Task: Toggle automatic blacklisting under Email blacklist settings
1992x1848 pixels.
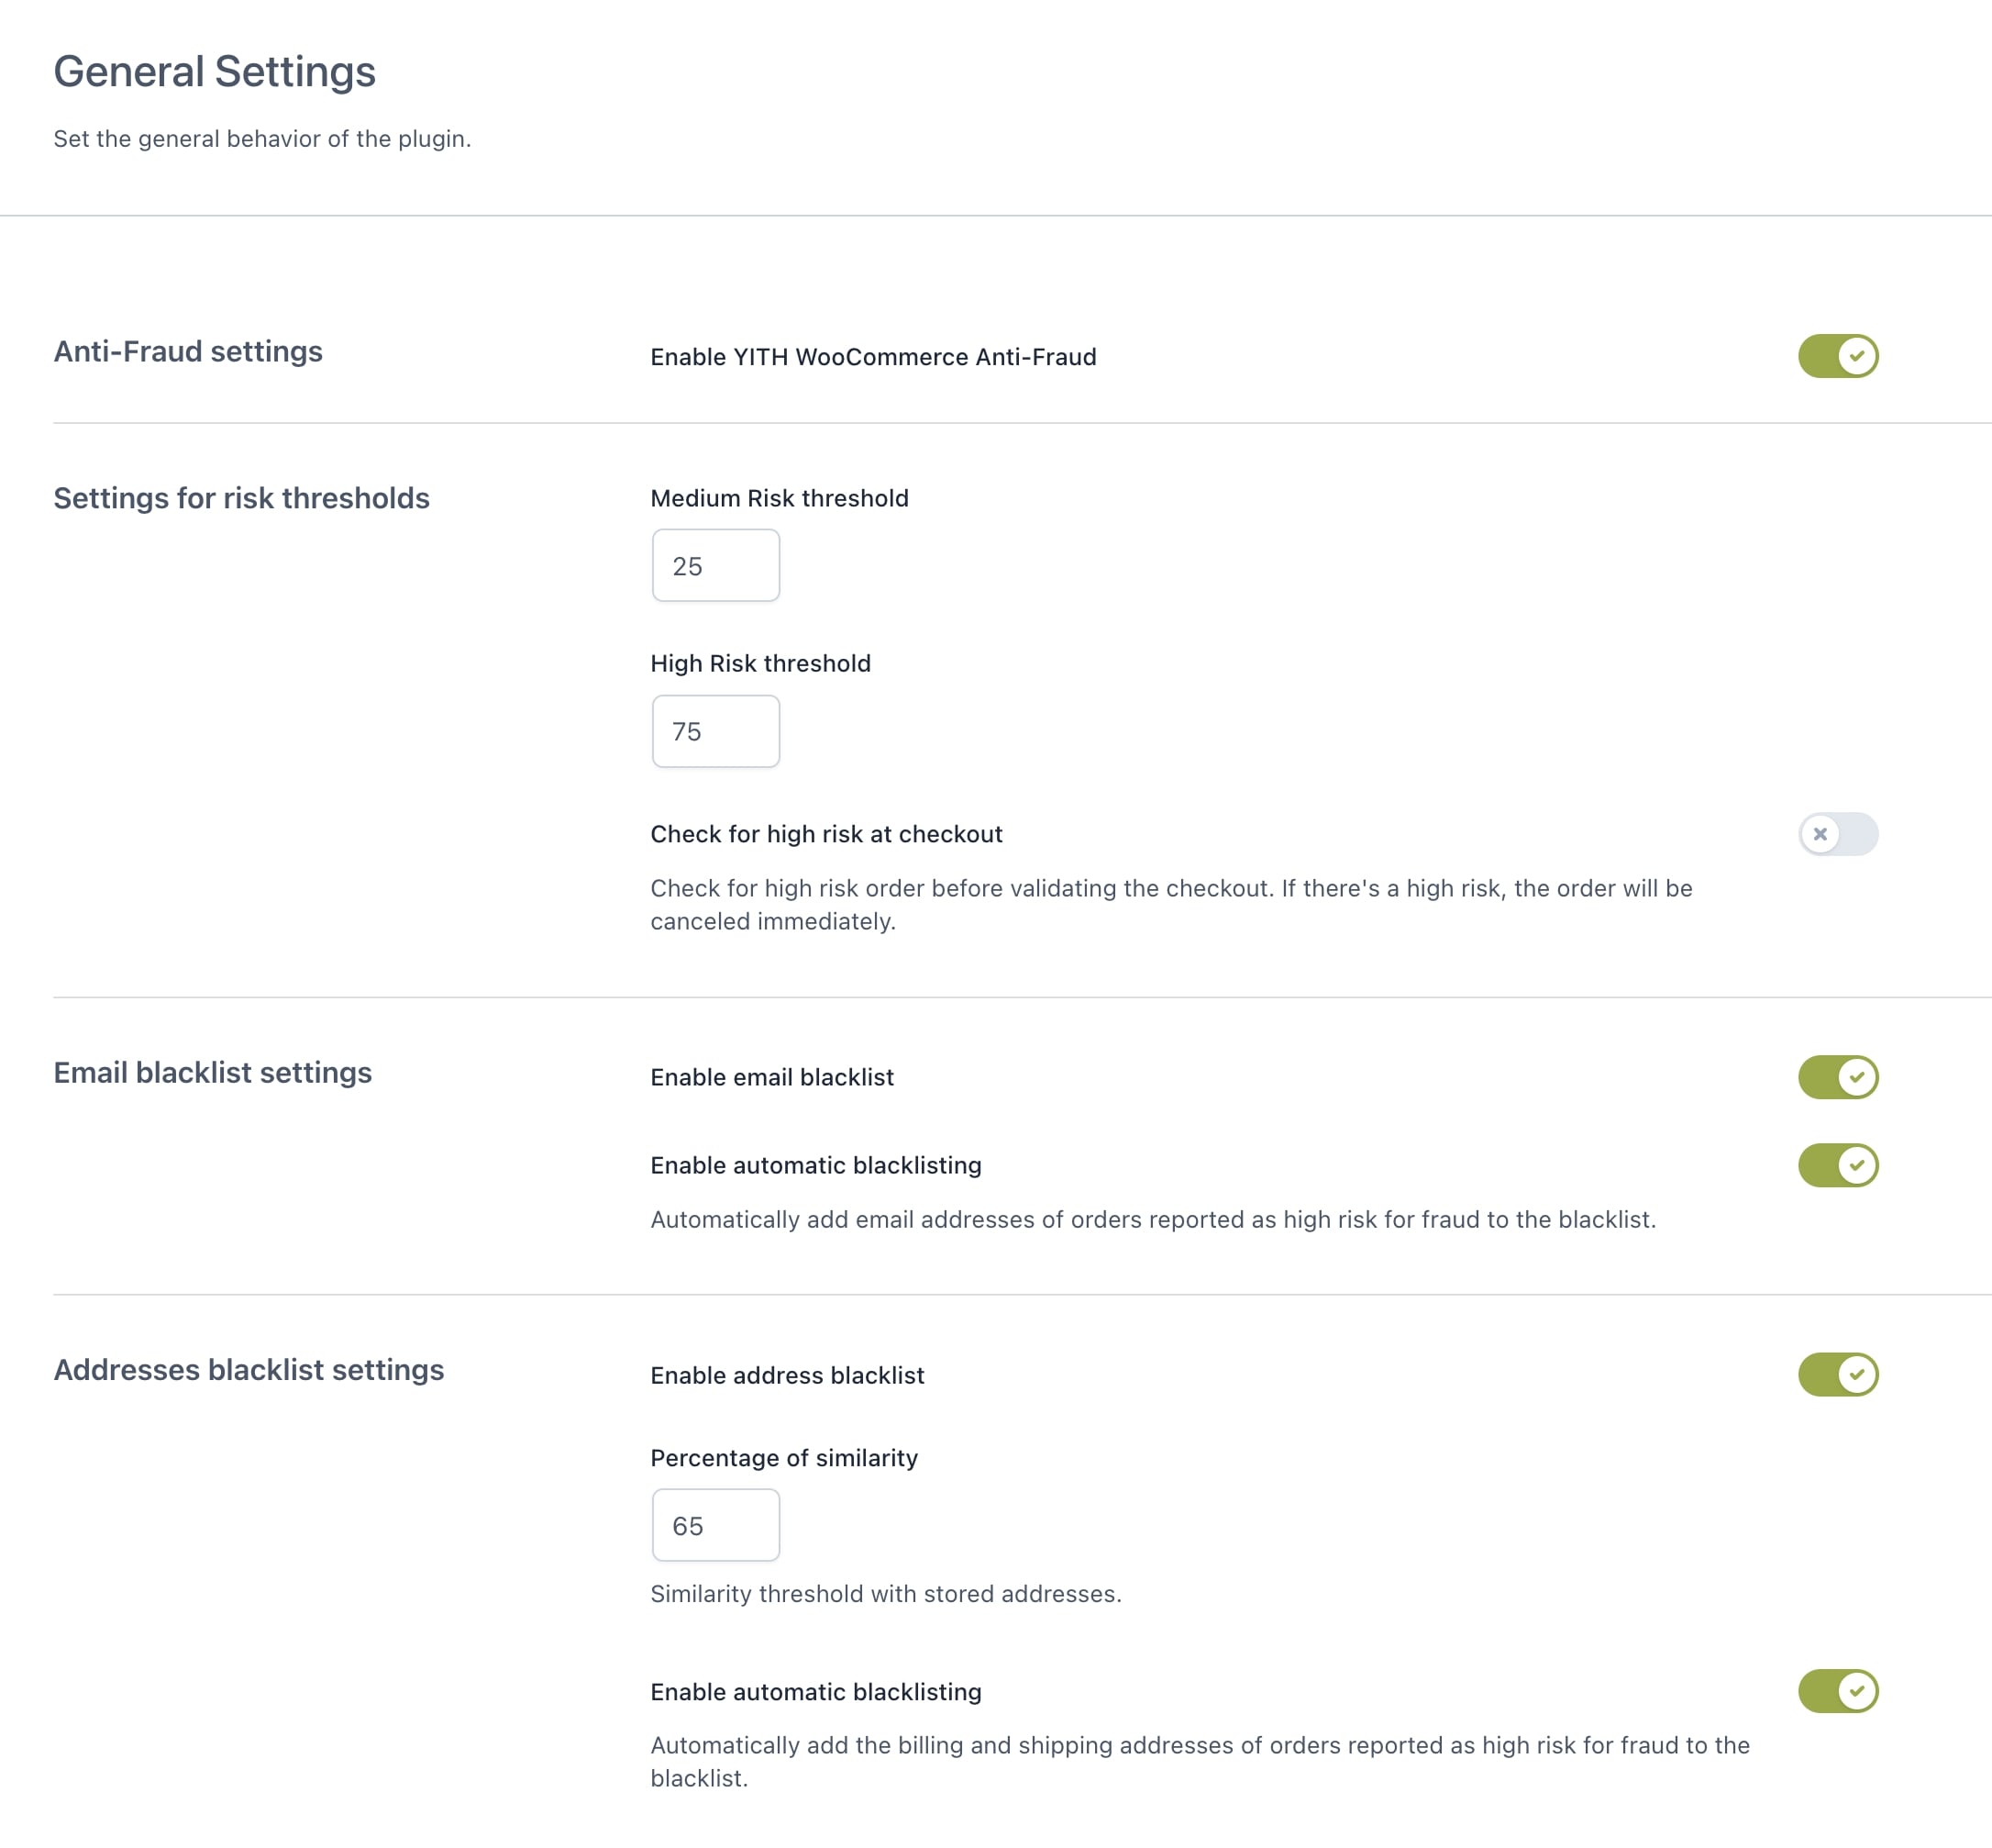Action: pos(1837,1165)
